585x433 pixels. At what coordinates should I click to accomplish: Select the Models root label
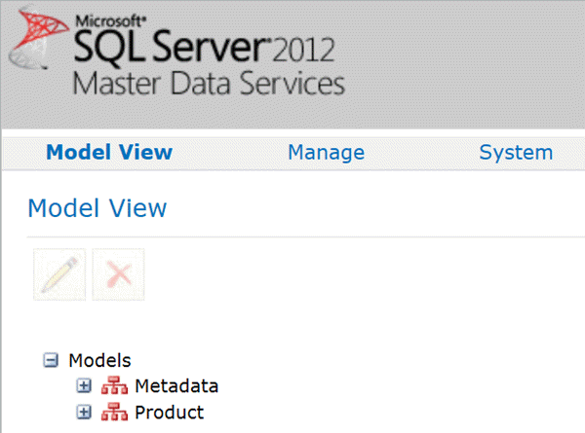(x=99, y=361)
